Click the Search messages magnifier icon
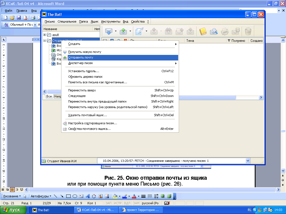The image size is (286, 214). click(x=214, y=31)
